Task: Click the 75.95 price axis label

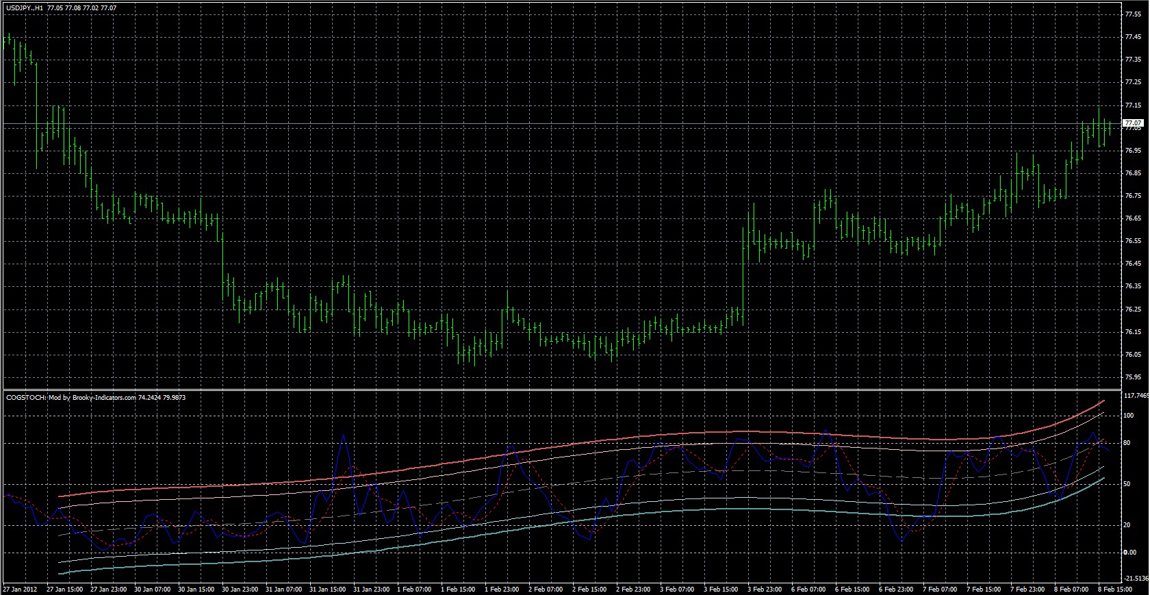Action: pos(1133,377)
